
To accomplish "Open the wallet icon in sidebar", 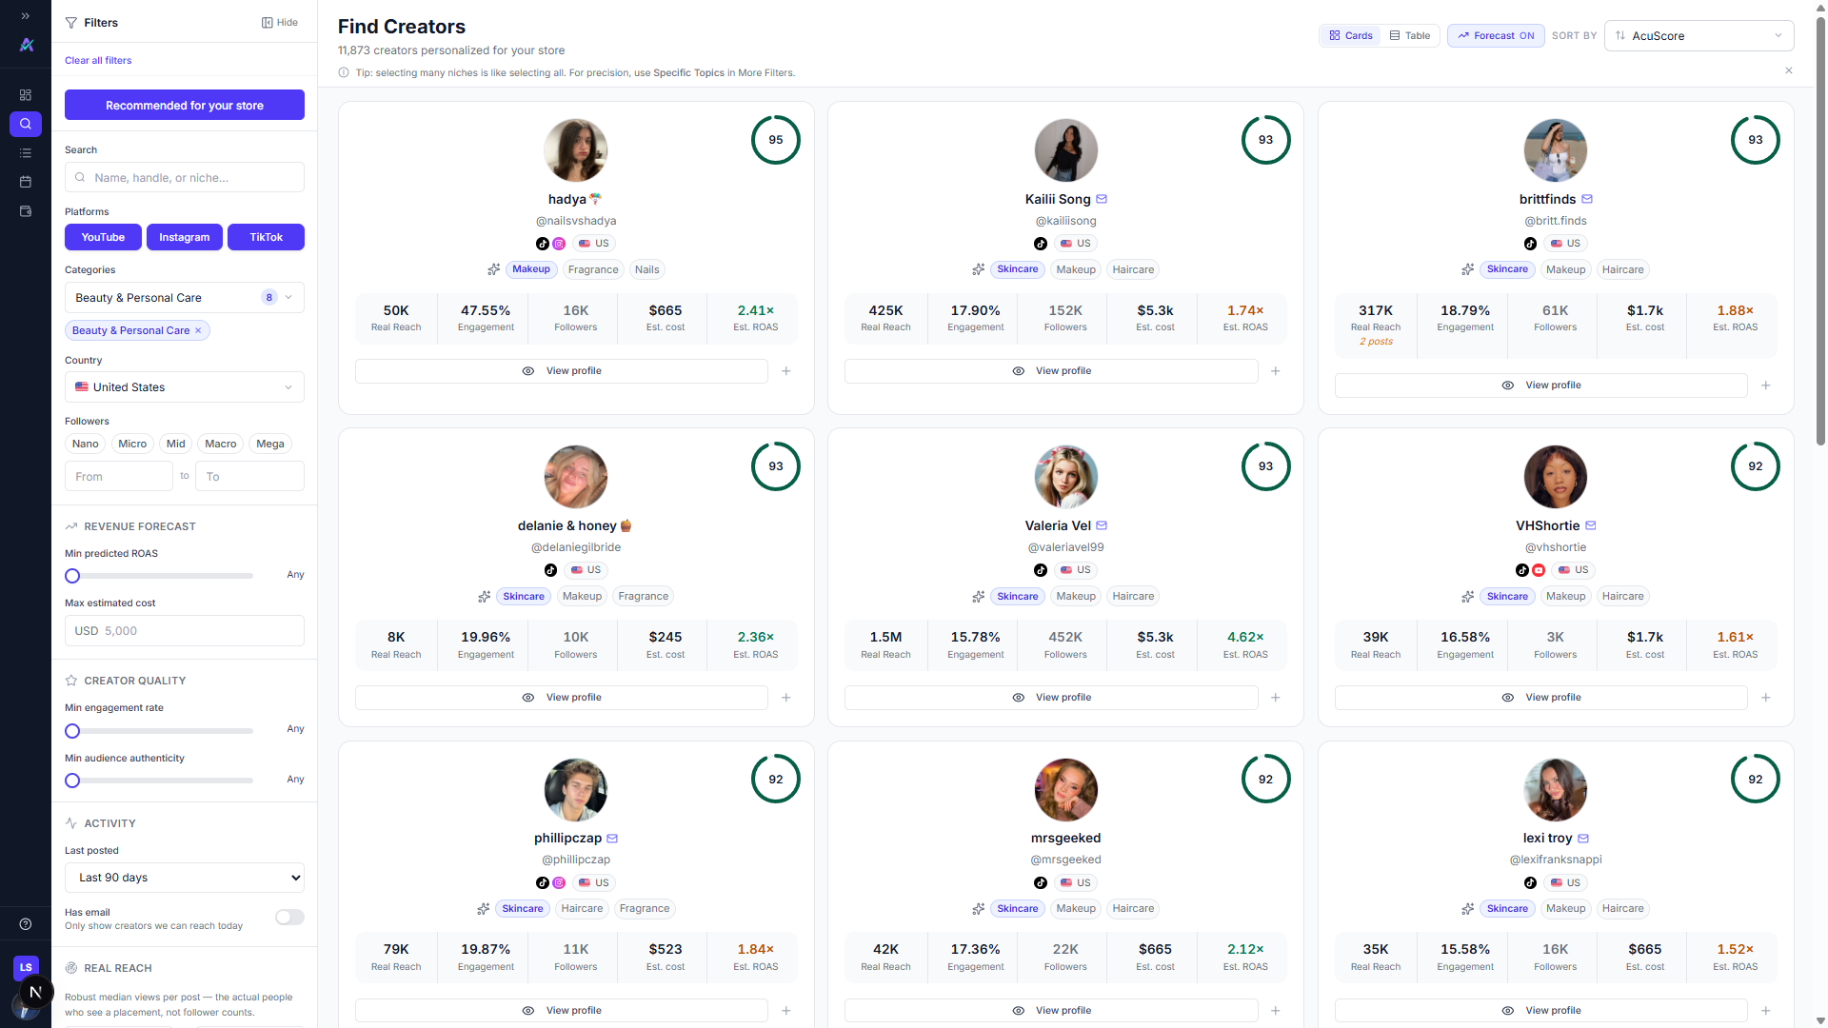I will pos(26,211).
